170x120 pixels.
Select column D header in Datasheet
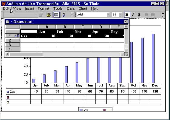tap(101, 27)
